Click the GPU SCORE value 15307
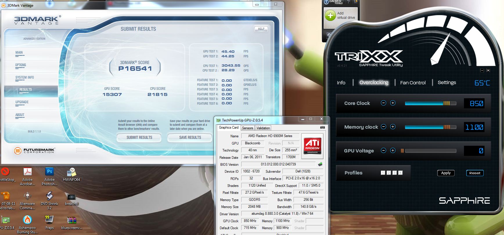This screenshot has height=235, width=504. [112, 94]
